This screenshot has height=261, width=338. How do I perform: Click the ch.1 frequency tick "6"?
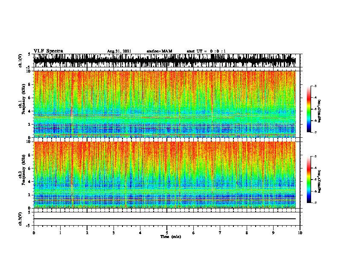click(30, 98)
